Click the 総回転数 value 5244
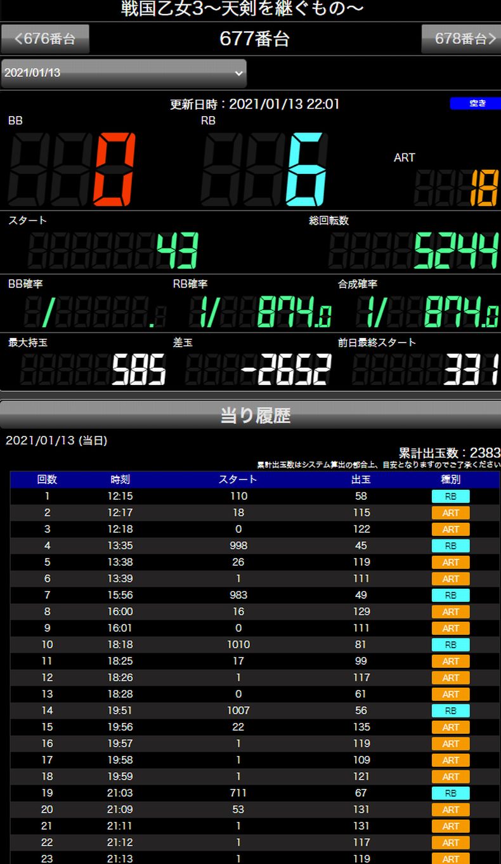 pos(457,251)
